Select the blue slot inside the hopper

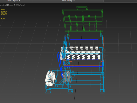pyautogui.click(x=84, y=40)
